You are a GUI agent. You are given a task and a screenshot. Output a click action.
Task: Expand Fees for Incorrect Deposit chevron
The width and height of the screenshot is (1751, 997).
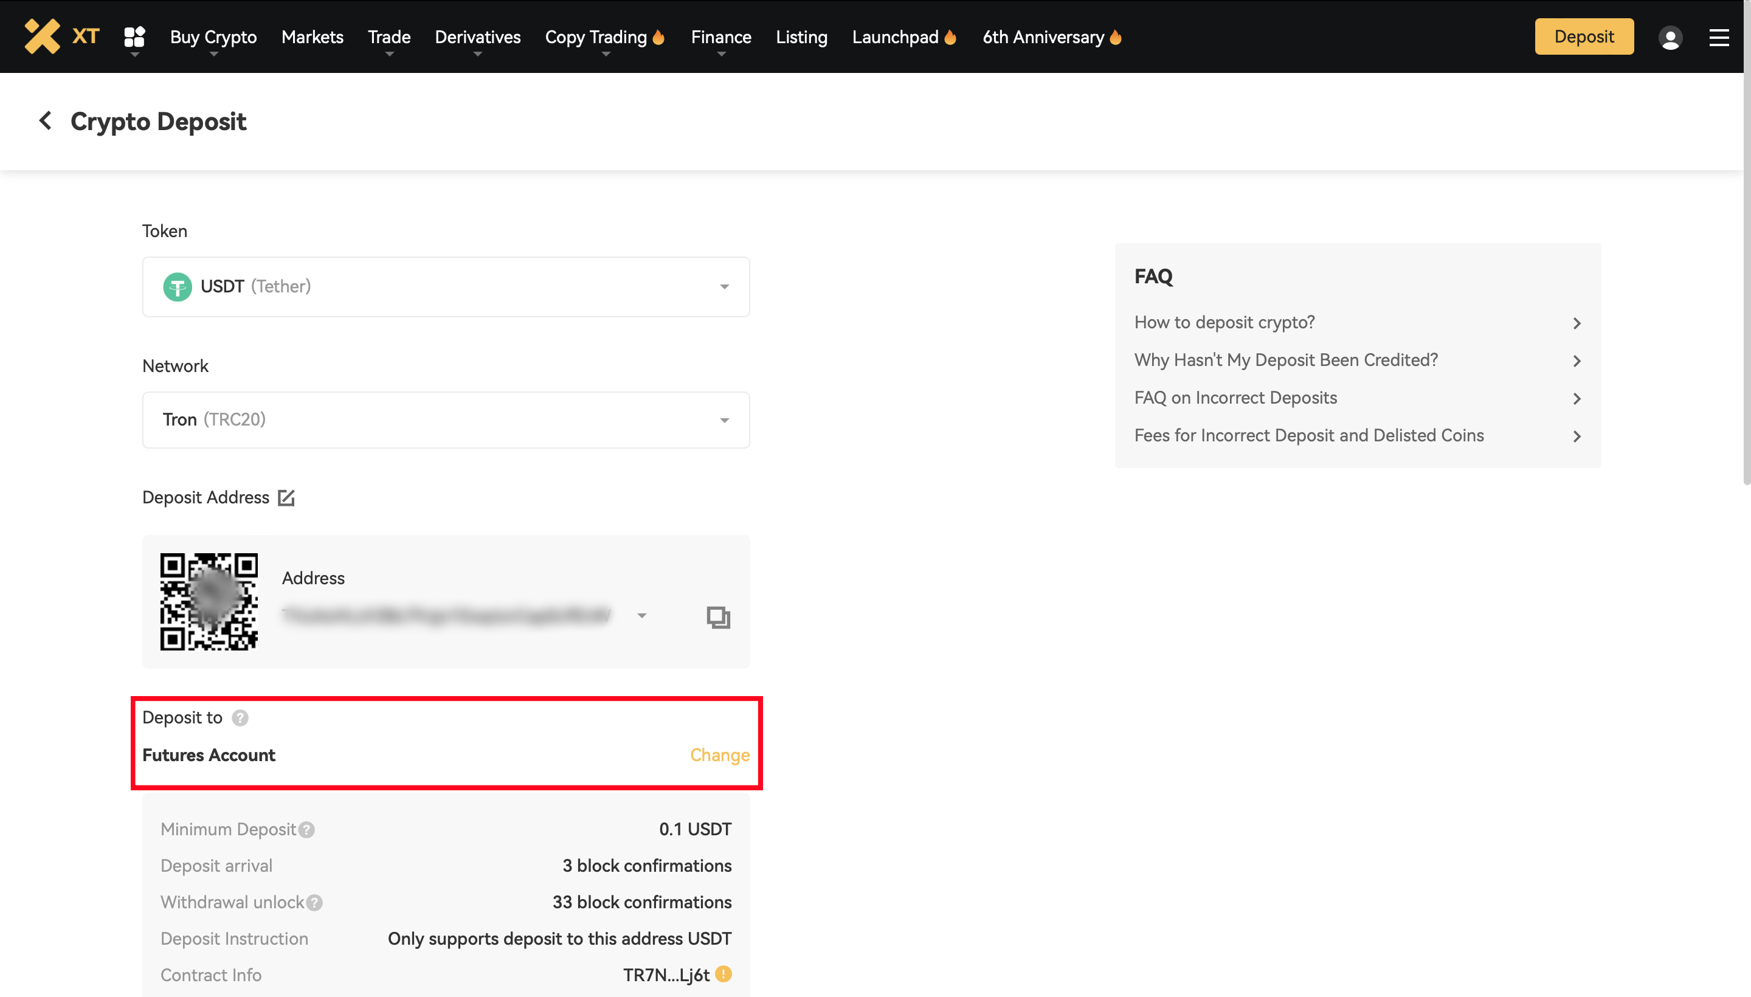(1577, 436)
